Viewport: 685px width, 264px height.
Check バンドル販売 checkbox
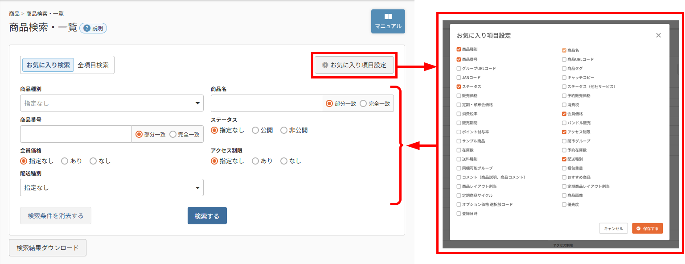coord(564,123)
